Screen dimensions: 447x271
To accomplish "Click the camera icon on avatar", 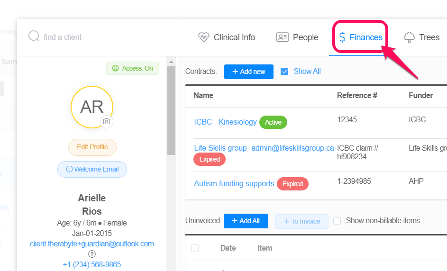I will coord(107,121).
